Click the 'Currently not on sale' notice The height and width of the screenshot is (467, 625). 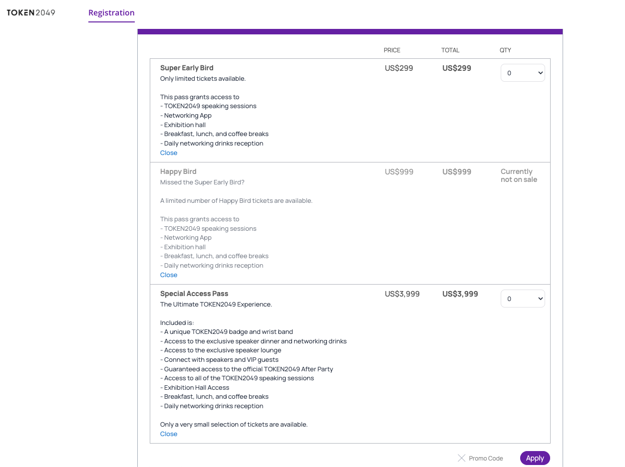click(x=519, y=175)
